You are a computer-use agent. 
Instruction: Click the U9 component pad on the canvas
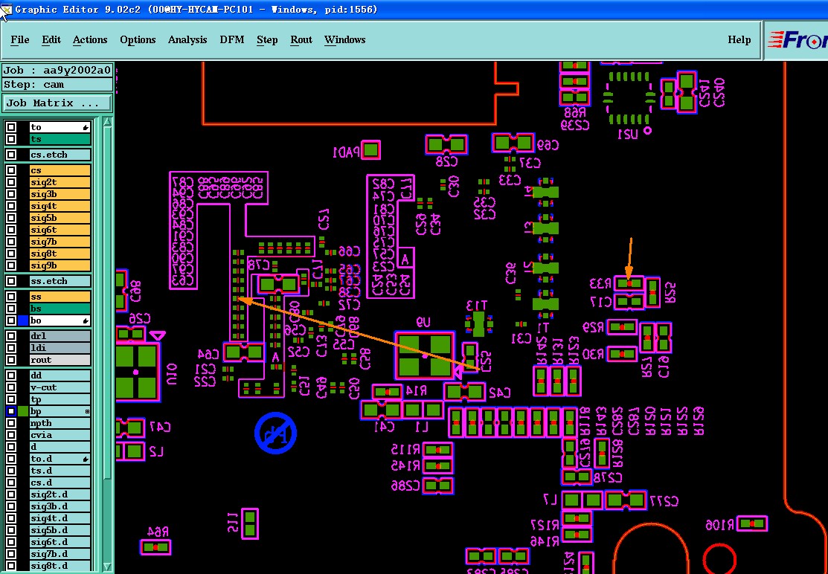tap(425, 355)
